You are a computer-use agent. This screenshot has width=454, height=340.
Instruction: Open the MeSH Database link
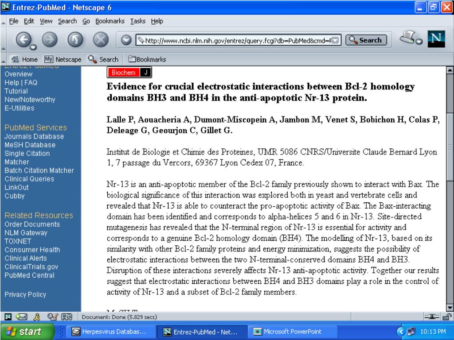(30, 145)
